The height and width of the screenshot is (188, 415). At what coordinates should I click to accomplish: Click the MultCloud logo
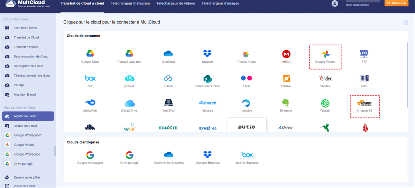pyautogui.click(x=28, y=3)
